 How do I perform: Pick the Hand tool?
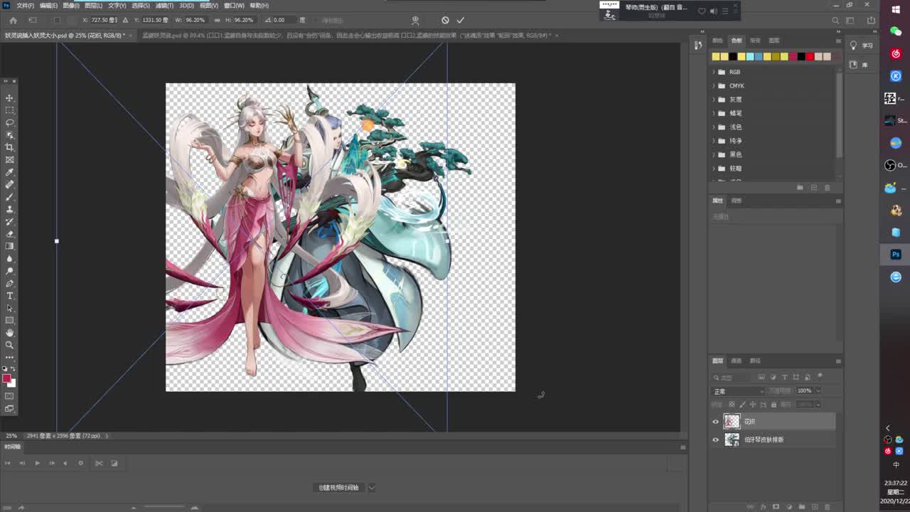[x=9, y=333]
